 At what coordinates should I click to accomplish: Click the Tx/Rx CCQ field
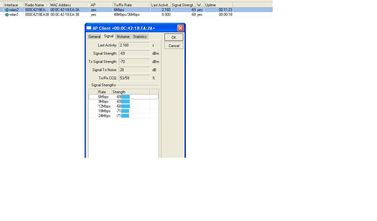[x=134, y=78]
